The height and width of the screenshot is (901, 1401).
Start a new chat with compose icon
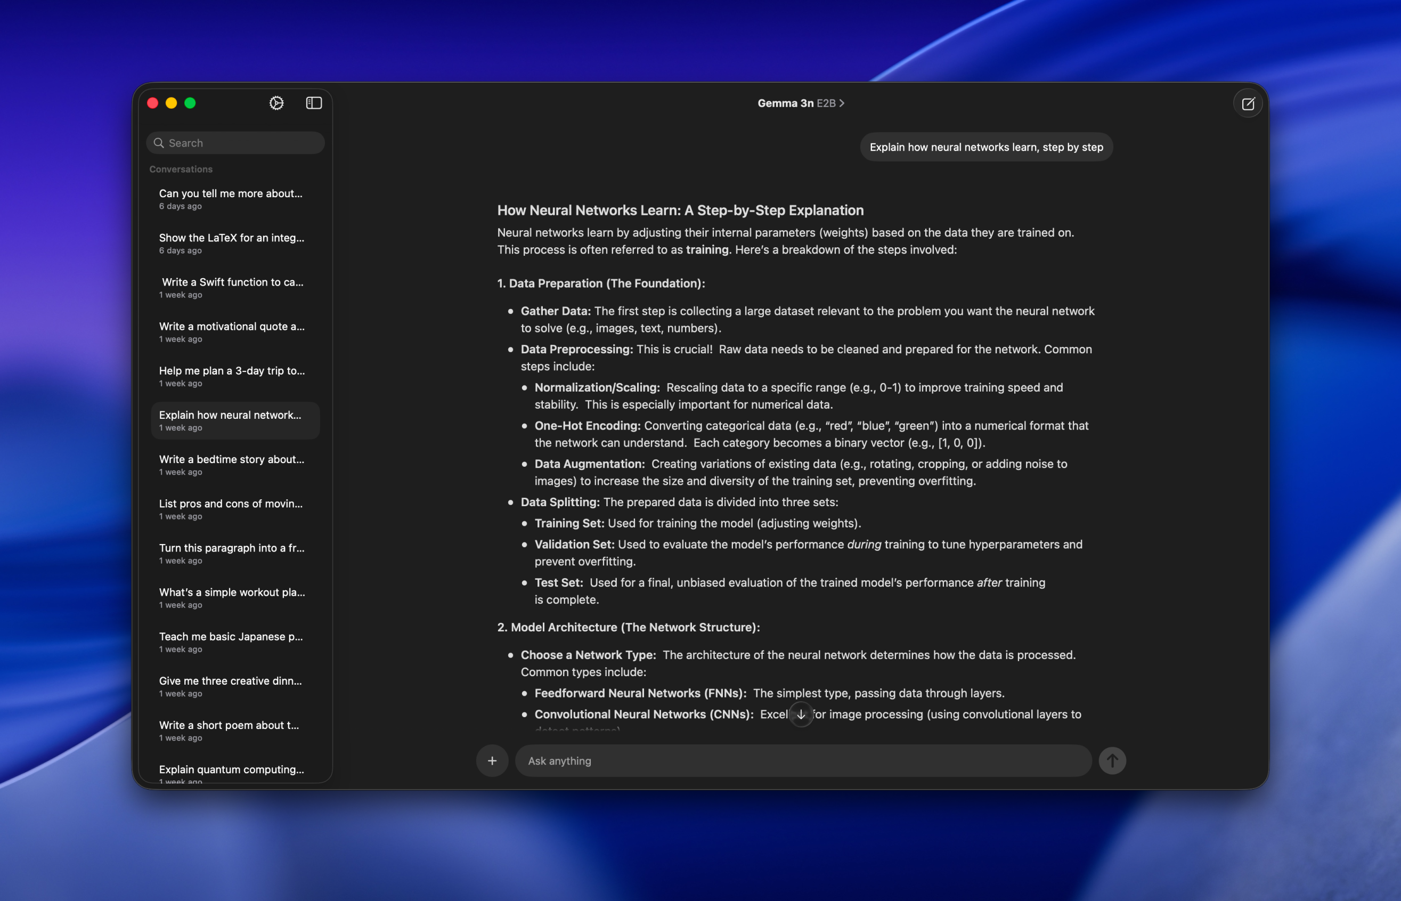pyautogui.click(x=1248, y=103)
